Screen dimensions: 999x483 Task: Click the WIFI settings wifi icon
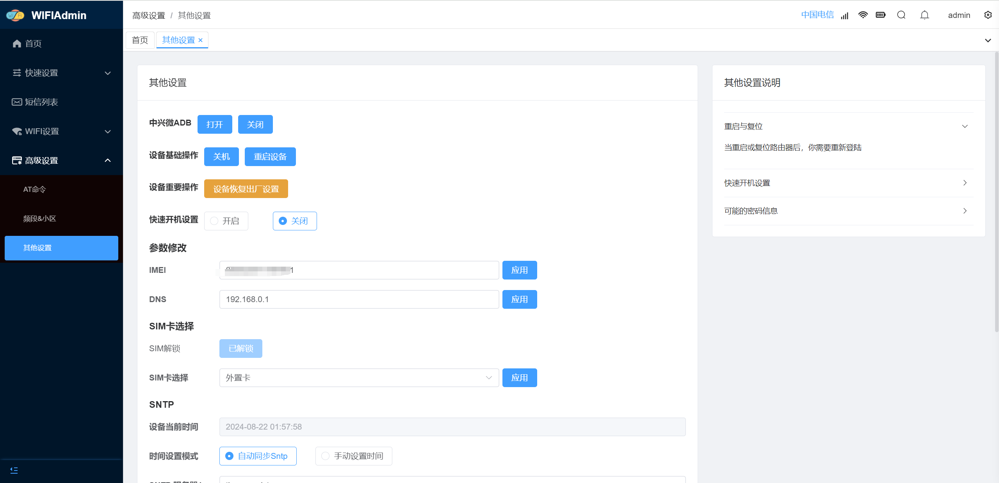17,131
